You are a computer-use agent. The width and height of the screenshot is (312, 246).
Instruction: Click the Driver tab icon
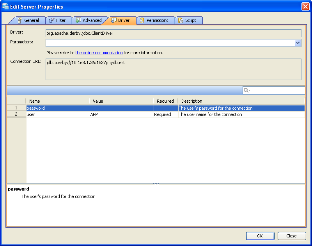click(x=113, y=20)
